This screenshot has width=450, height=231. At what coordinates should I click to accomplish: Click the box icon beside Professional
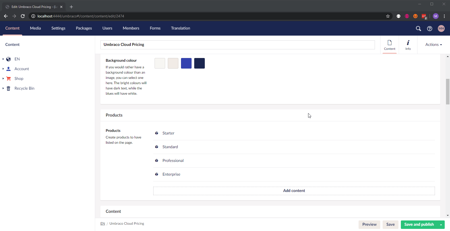click(157, 161)
